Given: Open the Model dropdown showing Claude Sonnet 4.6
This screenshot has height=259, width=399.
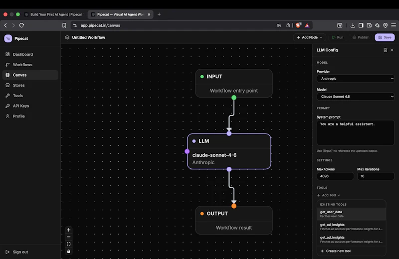Looking at the screenshot, I should (356, 97).
